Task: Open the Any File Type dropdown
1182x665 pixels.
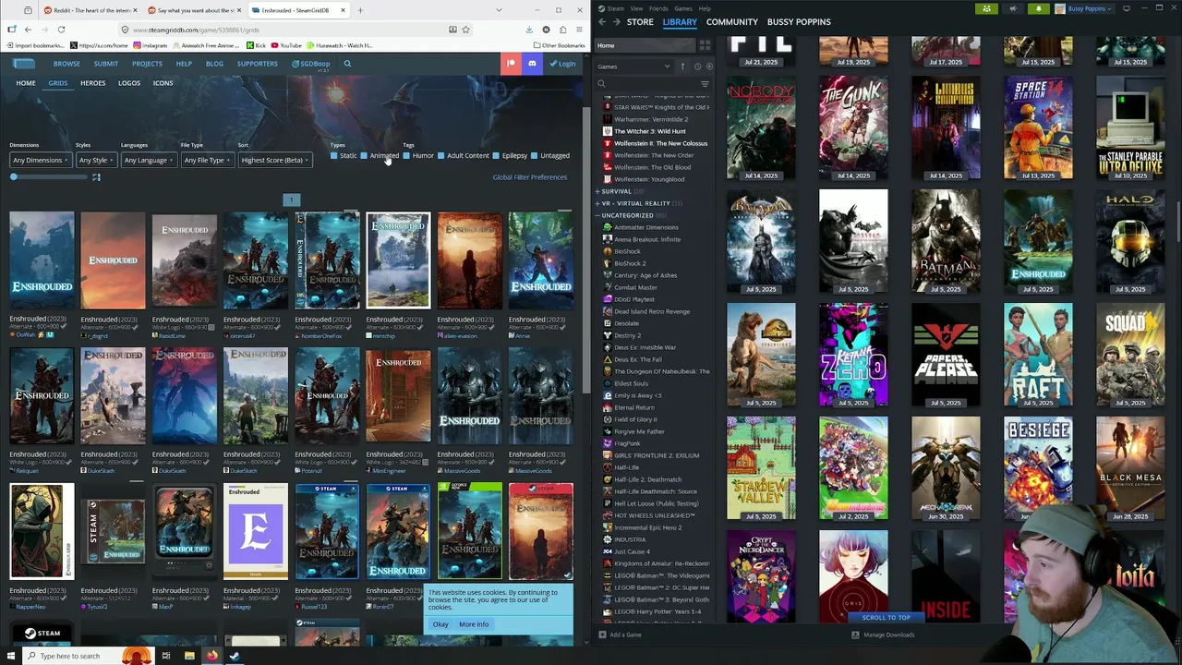Action: [x=207, y=160]
